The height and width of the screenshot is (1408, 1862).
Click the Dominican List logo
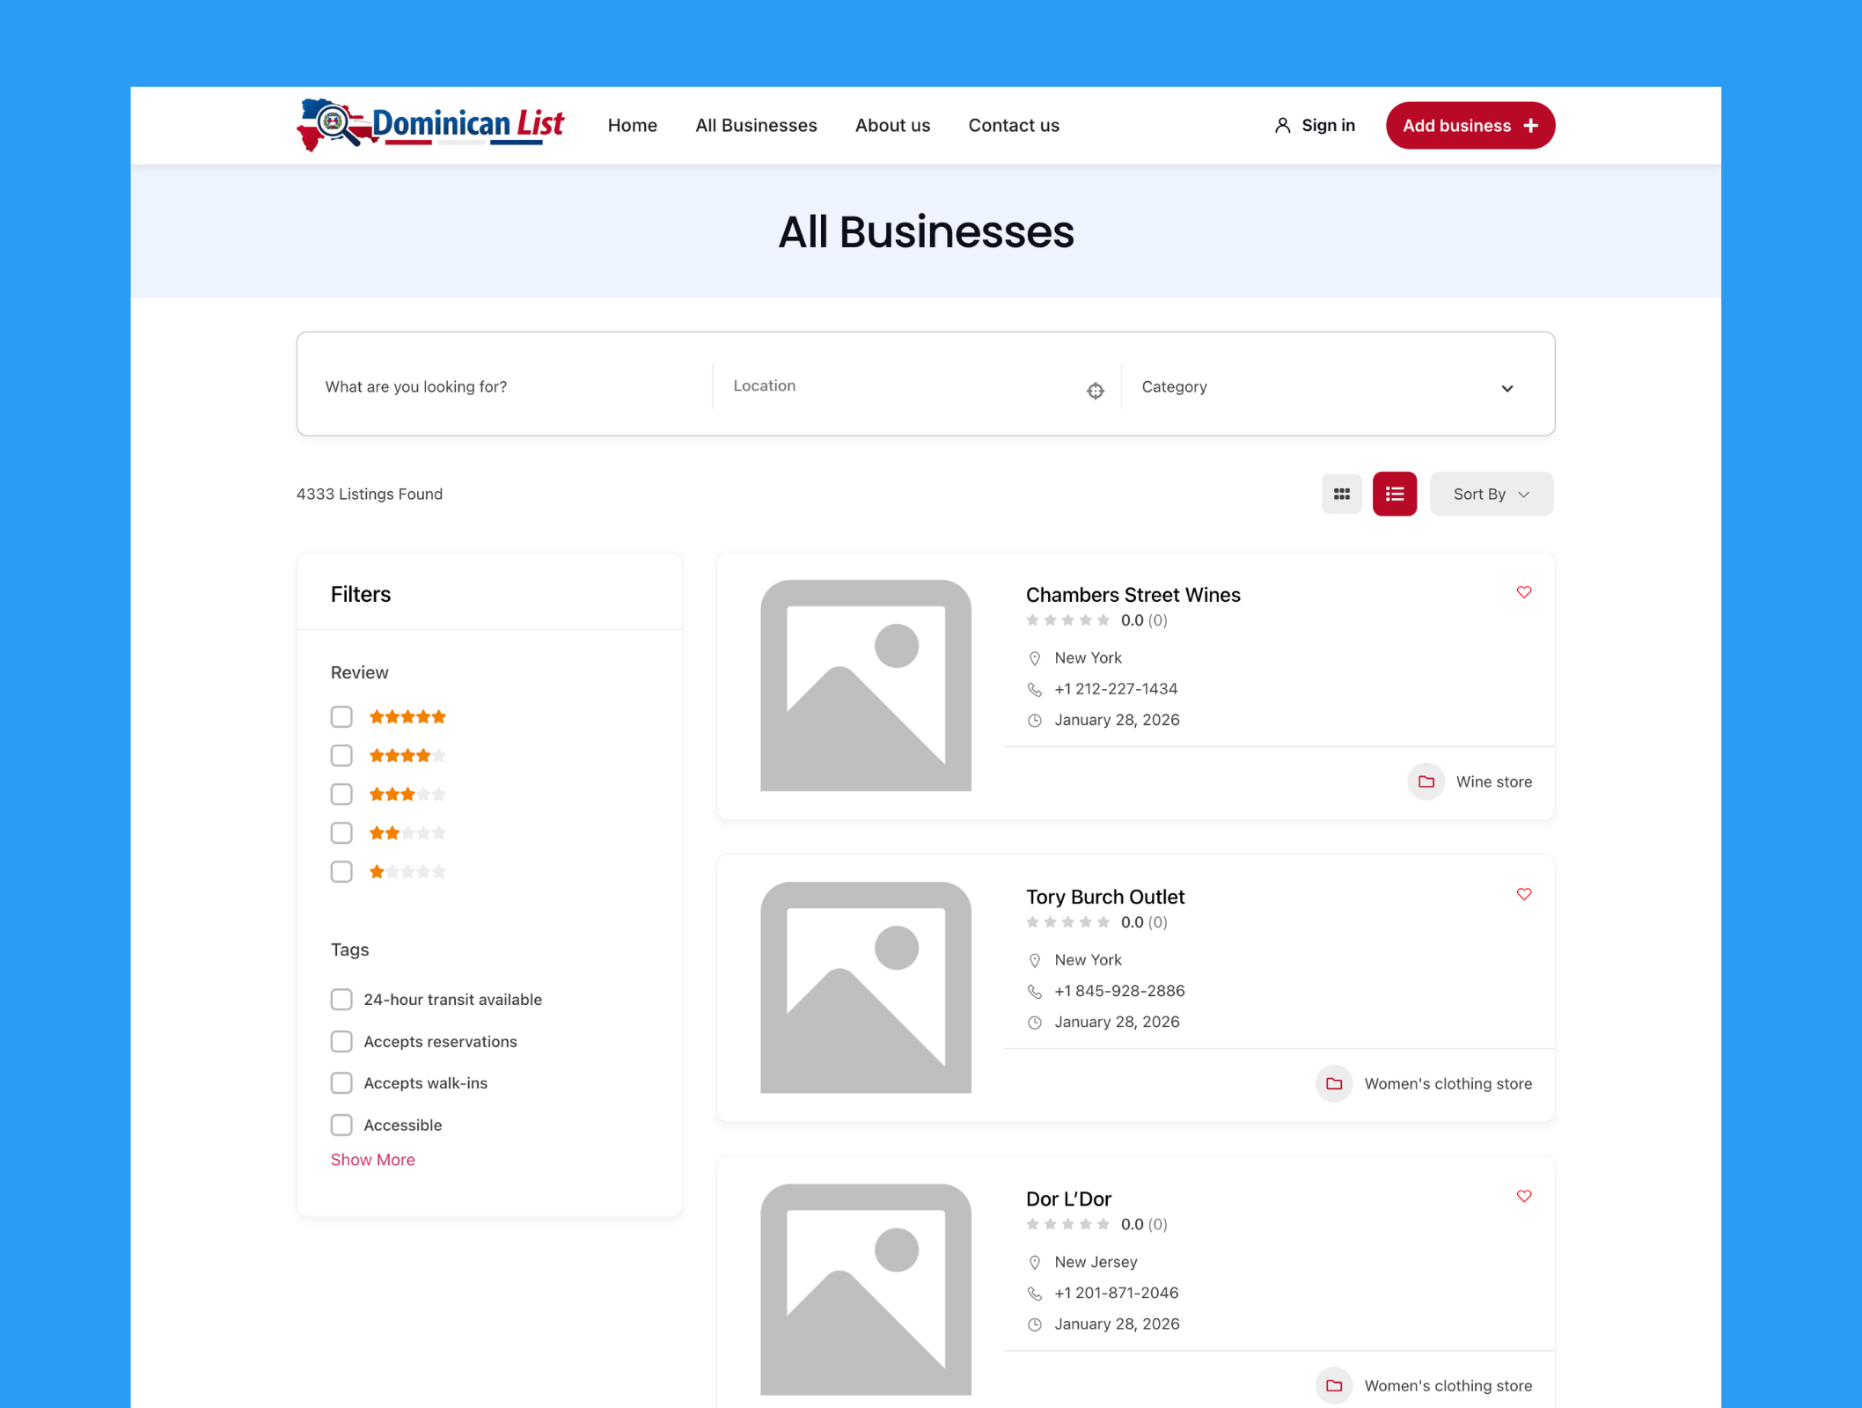430,125
